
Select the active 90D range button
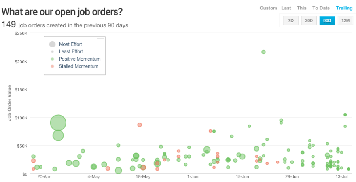click(327, 21)
